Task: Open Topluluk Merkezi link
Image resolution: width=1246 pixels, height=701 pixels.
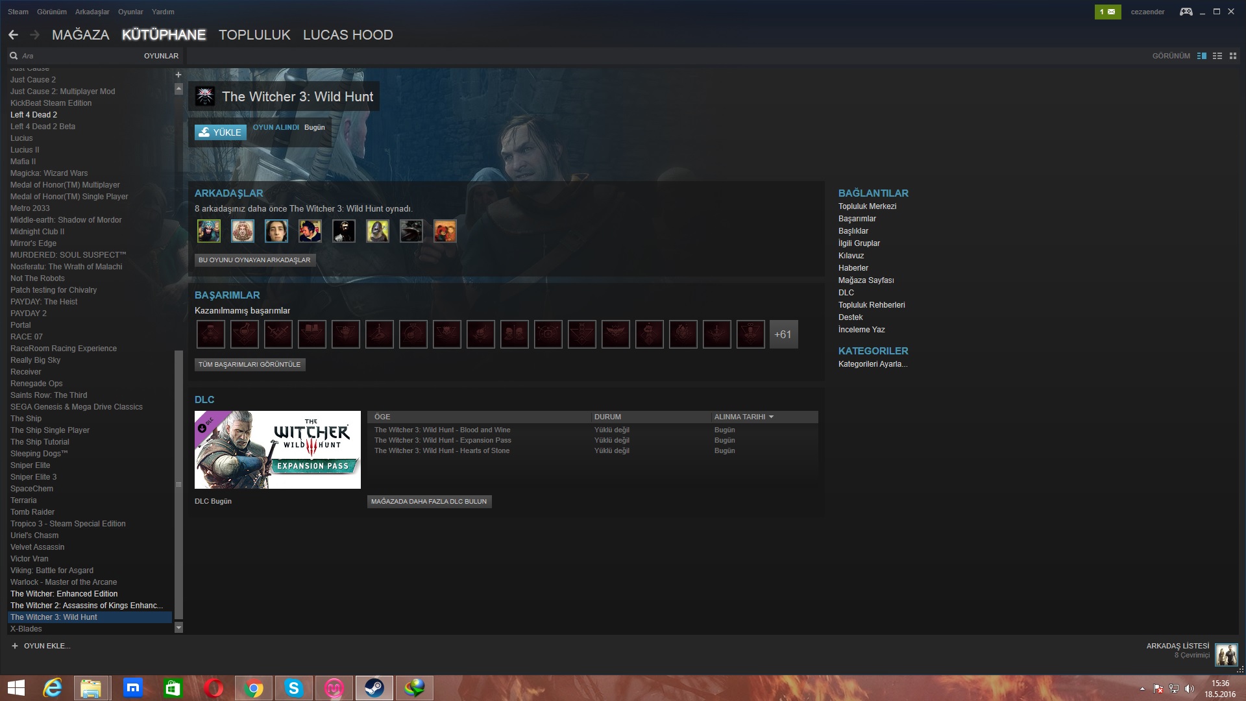Action: click(x=867, y=206)
